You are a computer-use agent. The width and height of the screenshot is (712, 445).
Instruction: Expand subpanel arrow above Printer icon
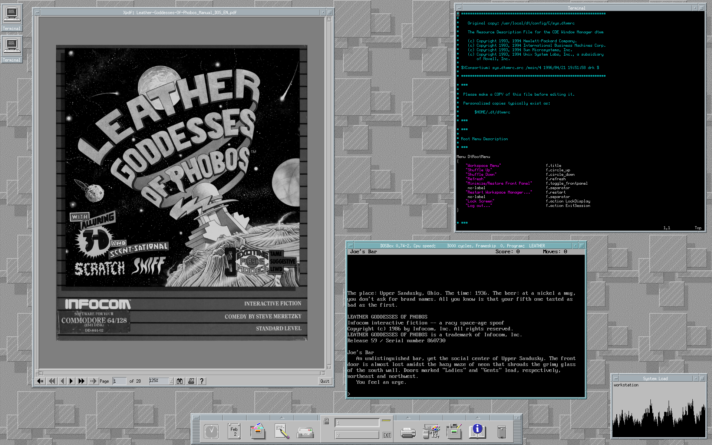(x=408, y=418)
